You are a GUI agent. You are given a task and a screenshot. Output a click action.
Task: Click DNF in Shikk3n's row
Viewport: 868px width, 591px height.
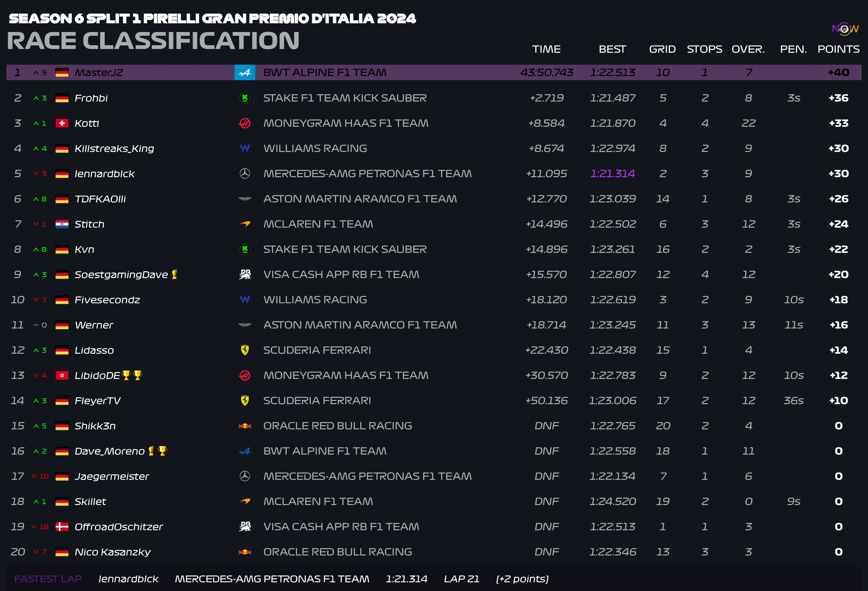click(547, 426)
